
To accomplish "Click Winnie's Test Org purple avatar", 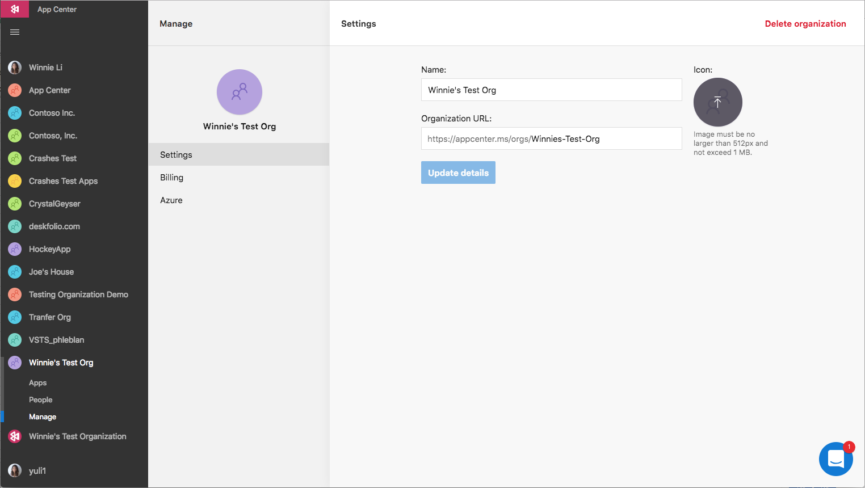I will (239, 91).
